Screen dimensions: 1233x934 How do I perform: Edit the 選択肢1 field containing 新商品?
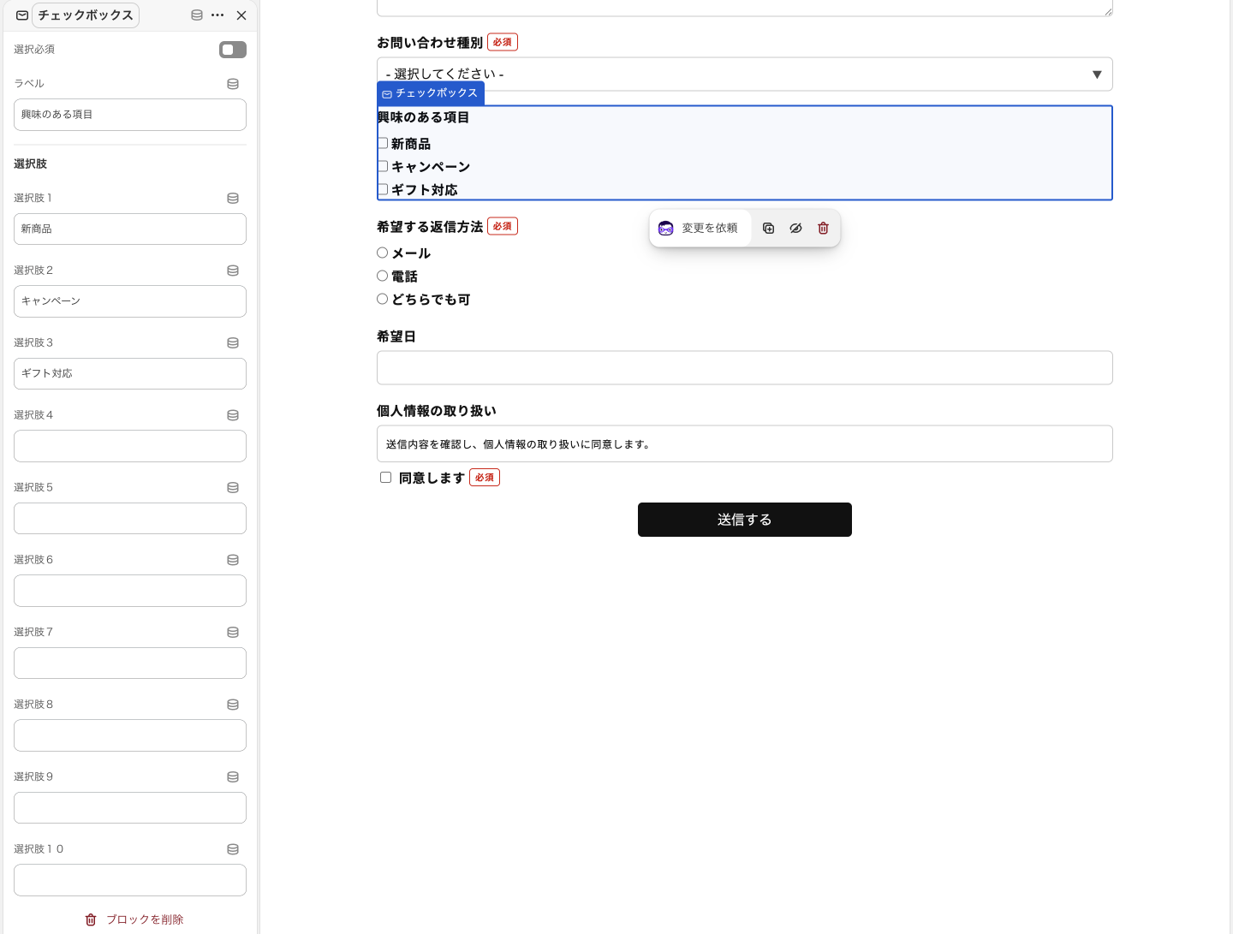click(130, 229)
